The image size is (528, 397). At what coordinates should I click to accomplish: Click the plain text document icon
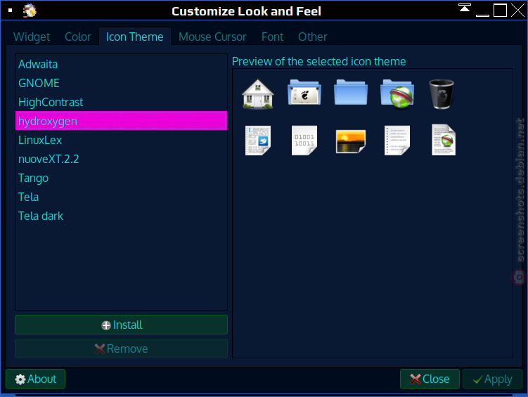tap(397, 141)
